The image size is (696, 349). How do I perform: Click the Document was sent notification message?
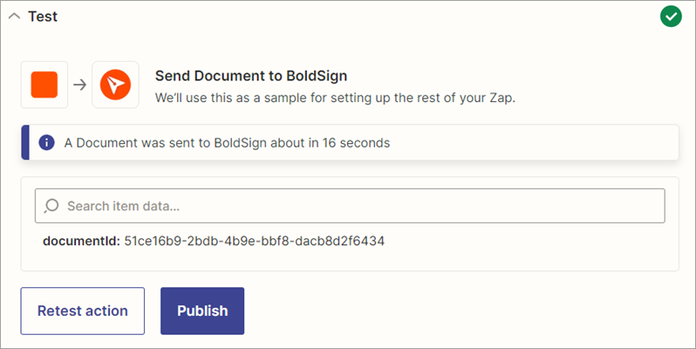coord(227,142)
